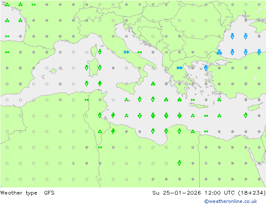
Task: Click the lone green rain symbol in the Libyan desert
Action: [x=179, y=163]
